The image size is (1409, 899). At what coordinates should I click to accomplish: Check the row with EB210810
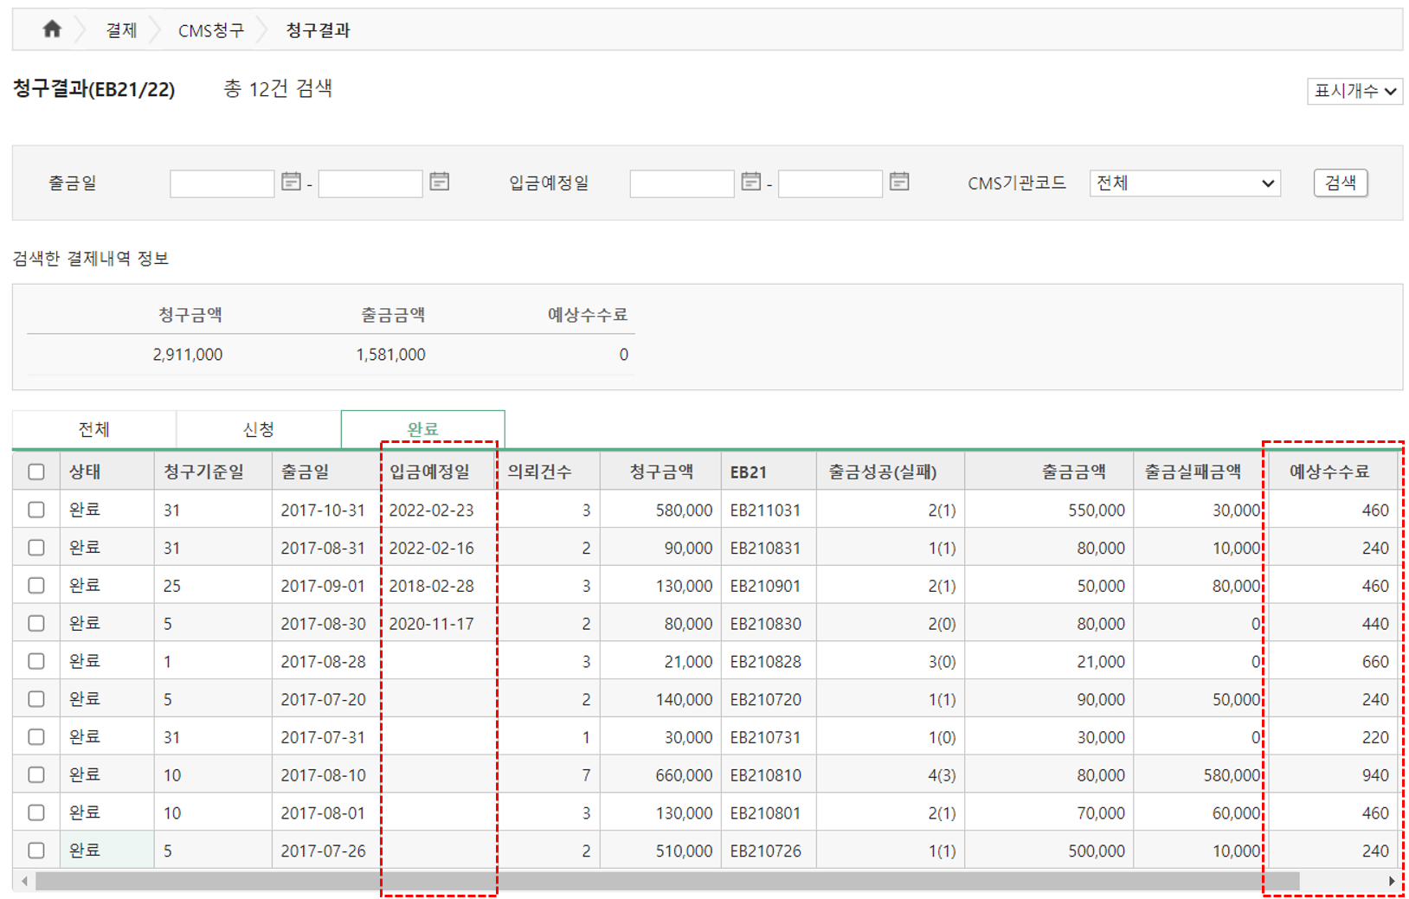click(x=36, y=774)
